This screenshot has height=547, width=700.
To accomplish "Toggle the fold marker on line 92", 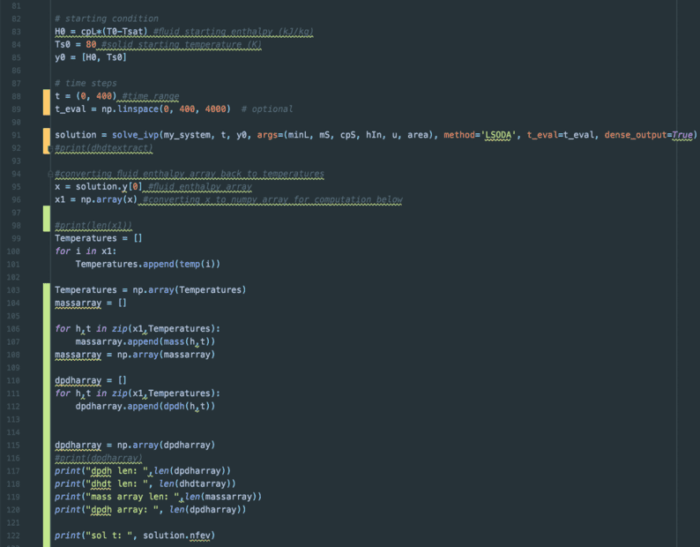I will click(x=50, y=148).
